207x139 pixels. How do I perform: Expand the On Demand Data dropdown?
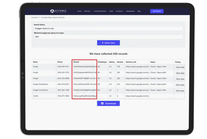pos(100,11)
